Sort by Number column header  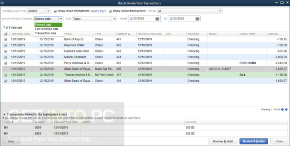[126, 34]
